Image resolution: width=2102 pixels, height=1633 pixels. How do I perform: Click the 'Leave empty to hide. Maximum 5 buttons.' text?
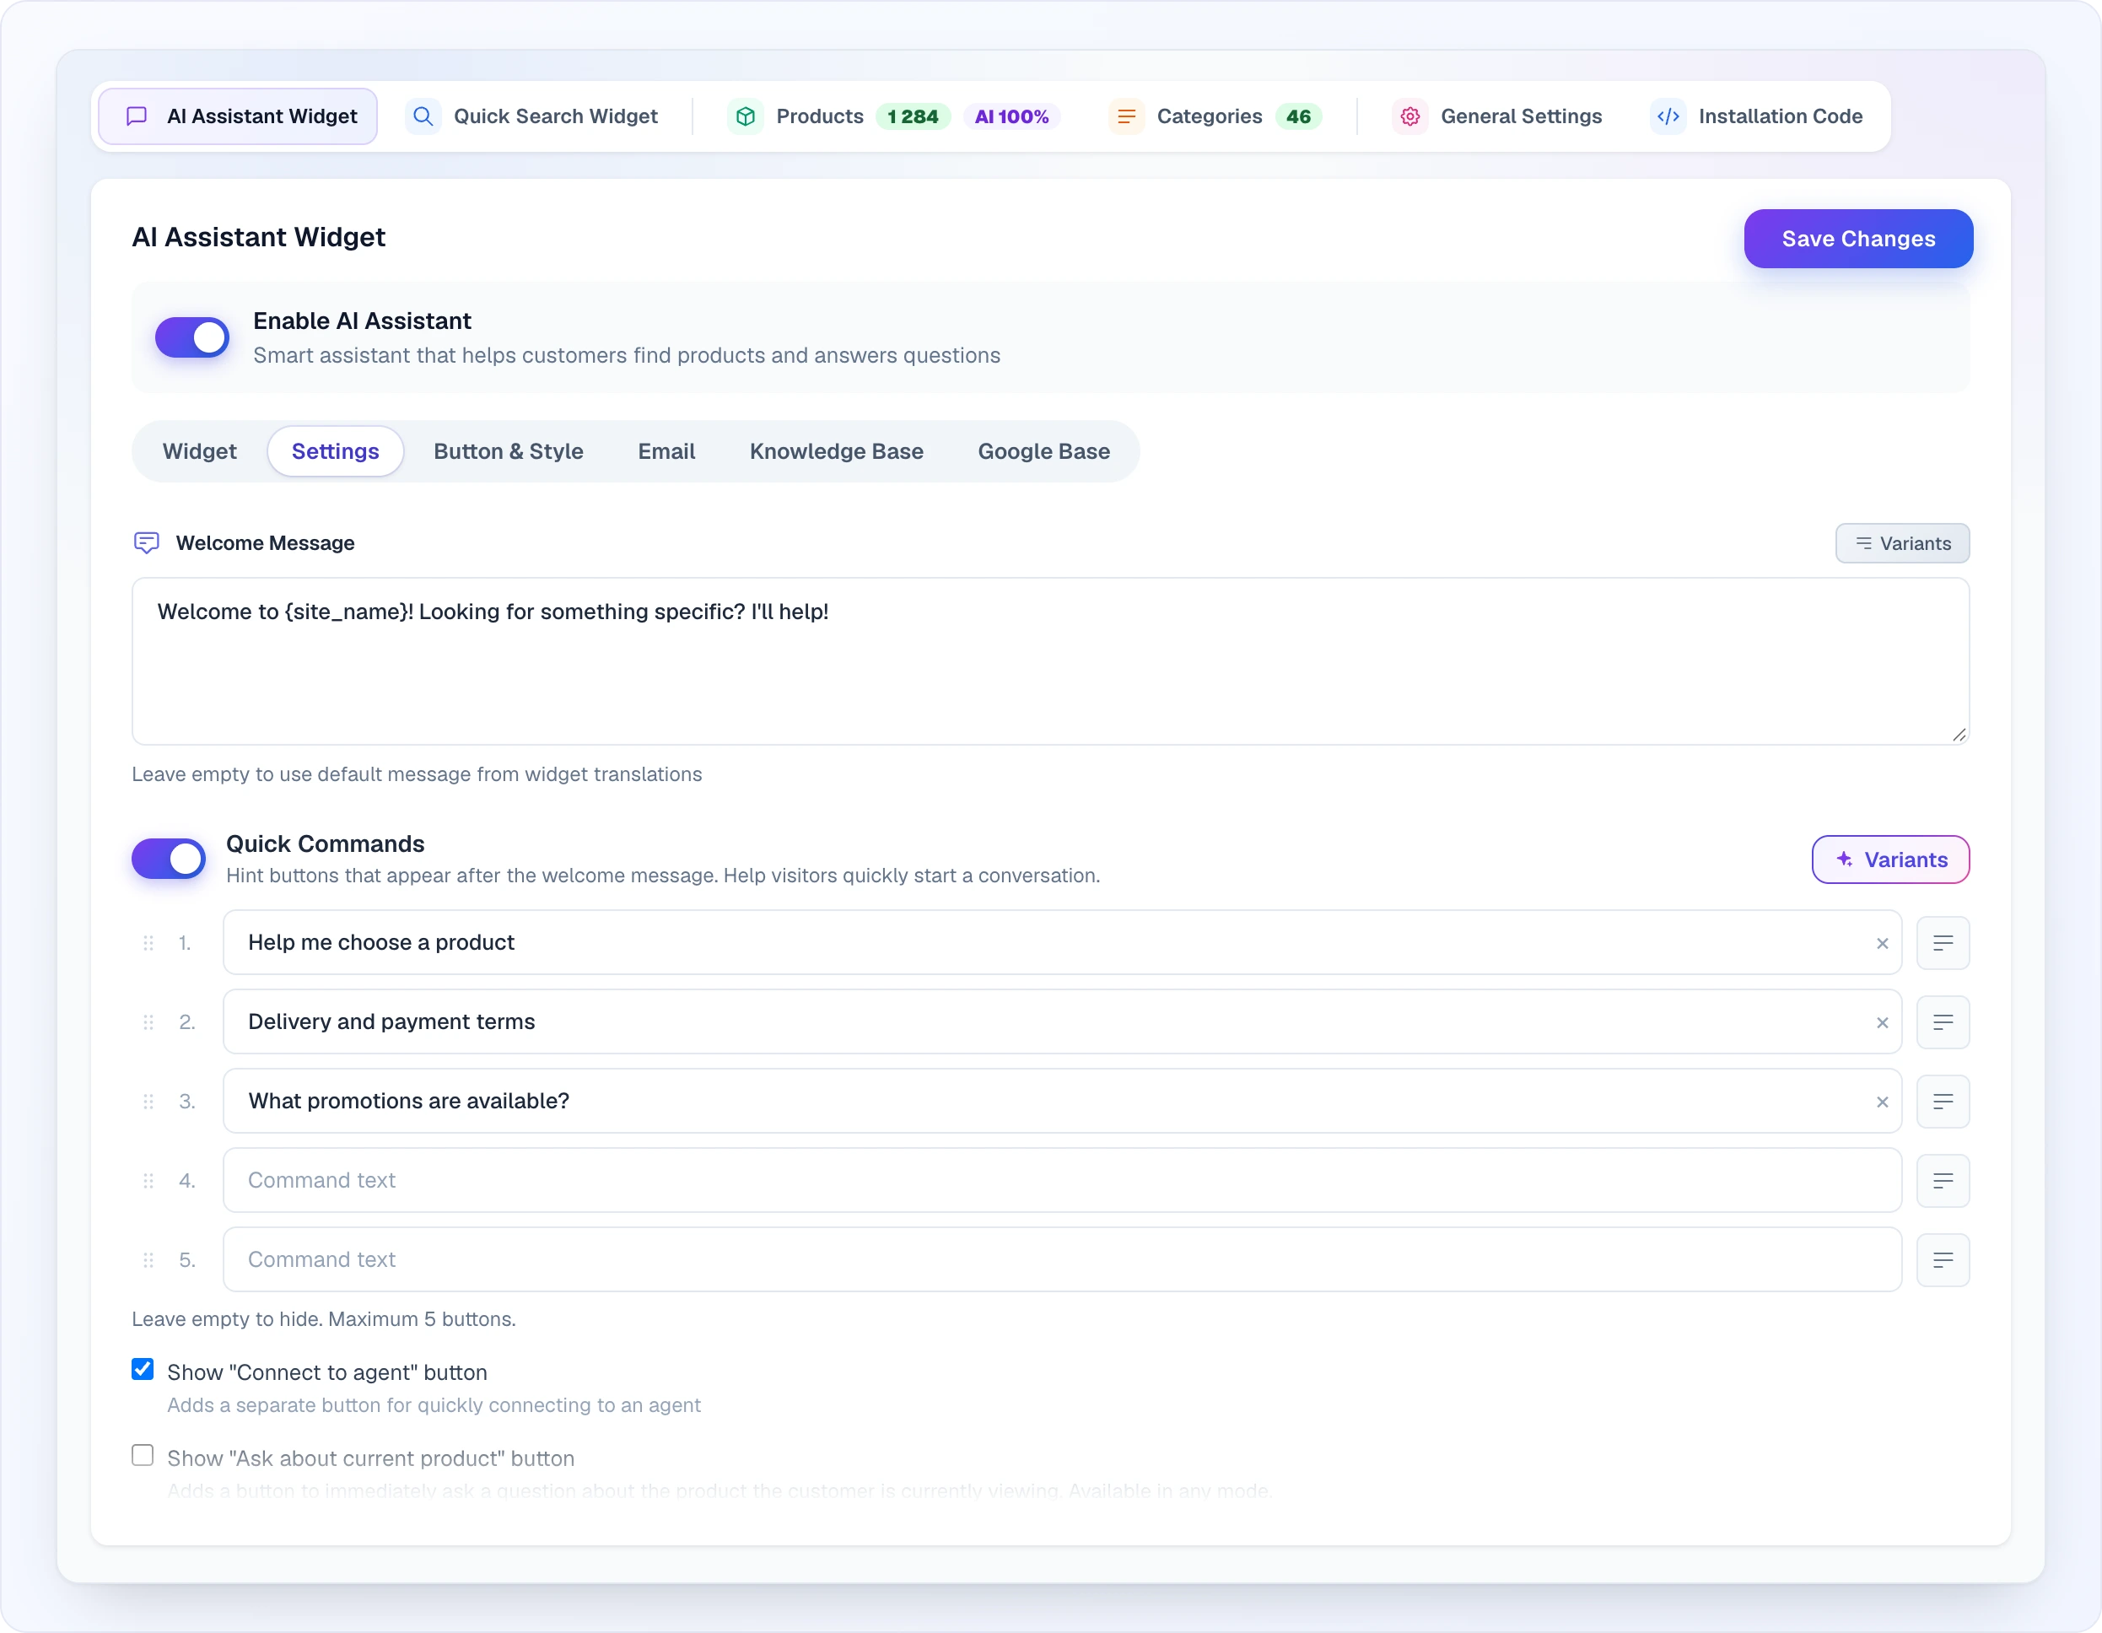pos(323,1319)
